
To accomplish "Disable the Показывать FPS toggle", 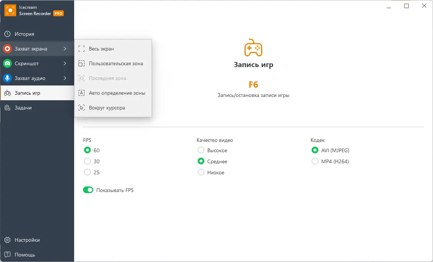I will point(88,190).
